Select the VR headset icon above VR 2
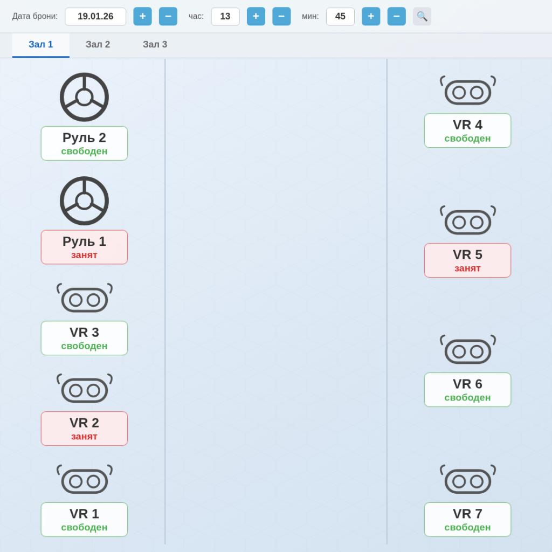The width and height of the screenshot is (552, 552). [x=85, y=389]
